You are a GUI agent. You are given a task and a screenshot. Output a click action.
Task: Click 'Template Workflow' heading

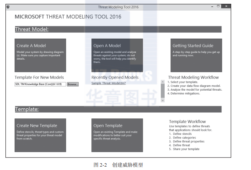point(187,122)
